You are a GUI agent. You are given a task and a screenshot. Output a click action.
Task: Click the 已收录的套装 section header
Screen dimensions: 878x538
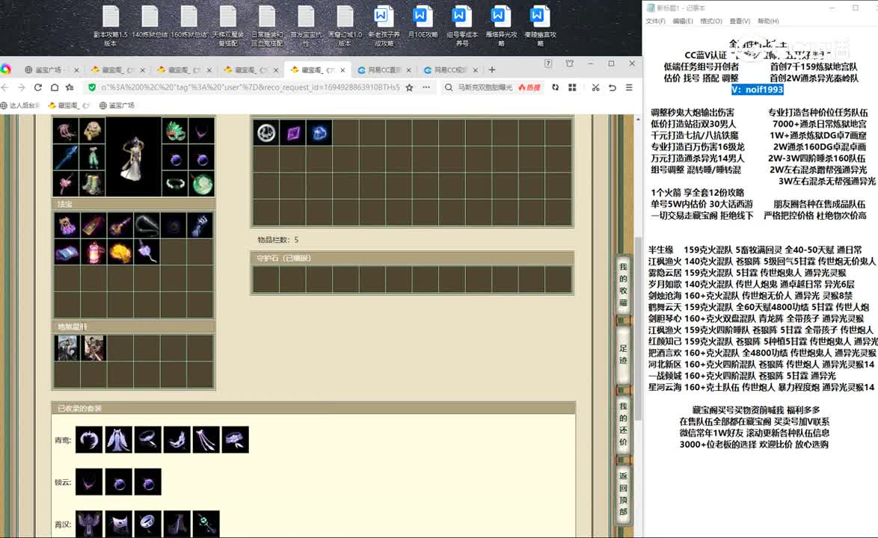[313, 408]
